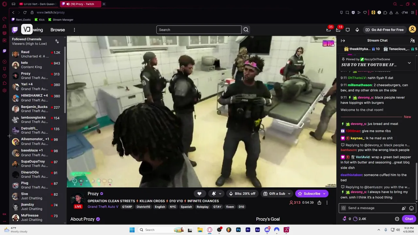This screenshot has height=235, width=418.
Task: Select the Prozy Twitch browser tab
Action: coord(81,4)
